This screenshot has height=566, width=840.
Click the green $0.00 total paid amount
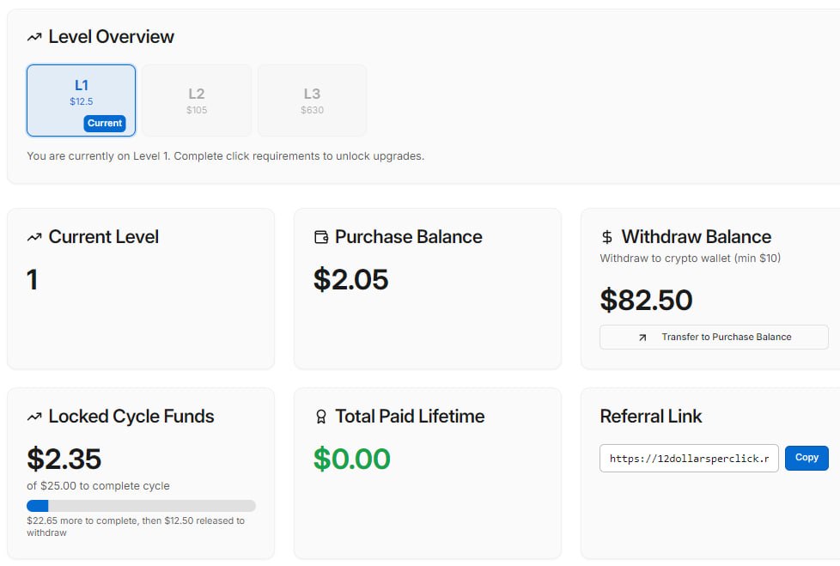(351, 459)
